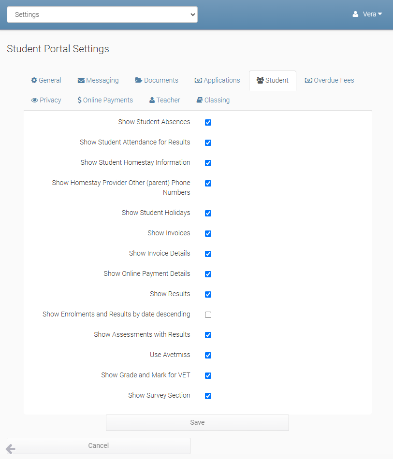Screen dimensions: 393x459
Task: Click the envelope icon beside Messaging
Action: pyautogui.click(x=81, y=81)
